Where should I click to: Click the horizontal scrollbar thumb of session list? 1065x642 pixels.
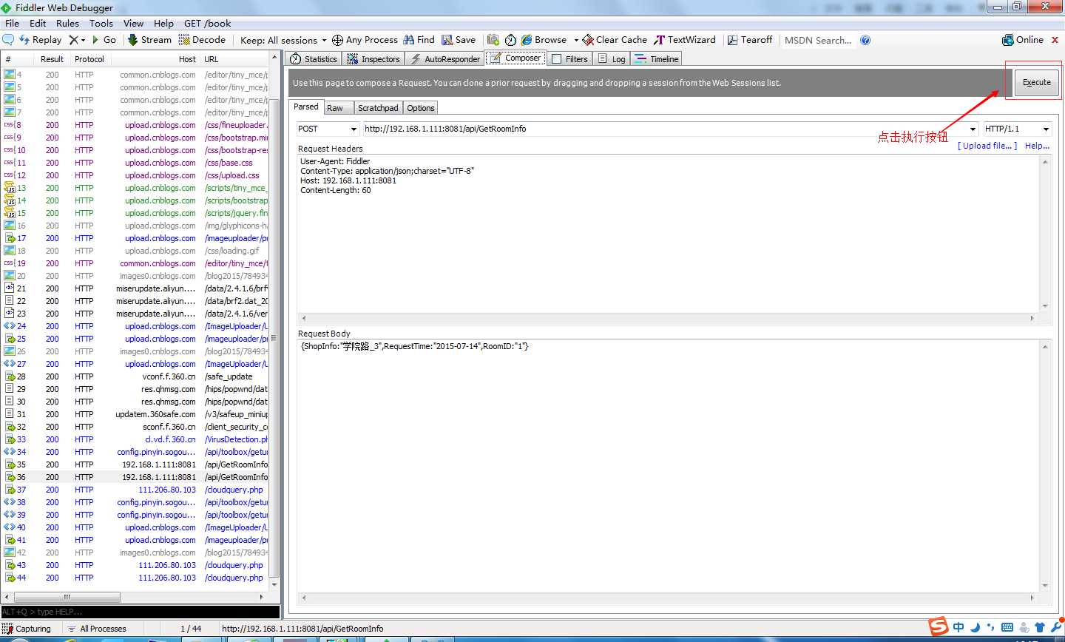67,597
